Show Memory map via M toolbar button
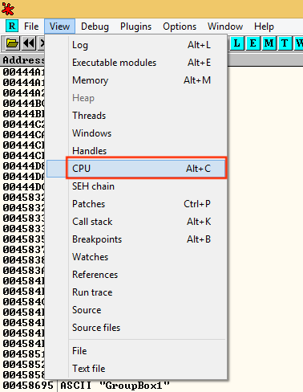Viewport: 303px width, 392px height. pos(269,43)
